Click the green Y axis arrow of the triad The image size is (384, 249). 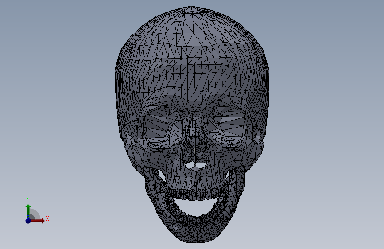point(28,211)
